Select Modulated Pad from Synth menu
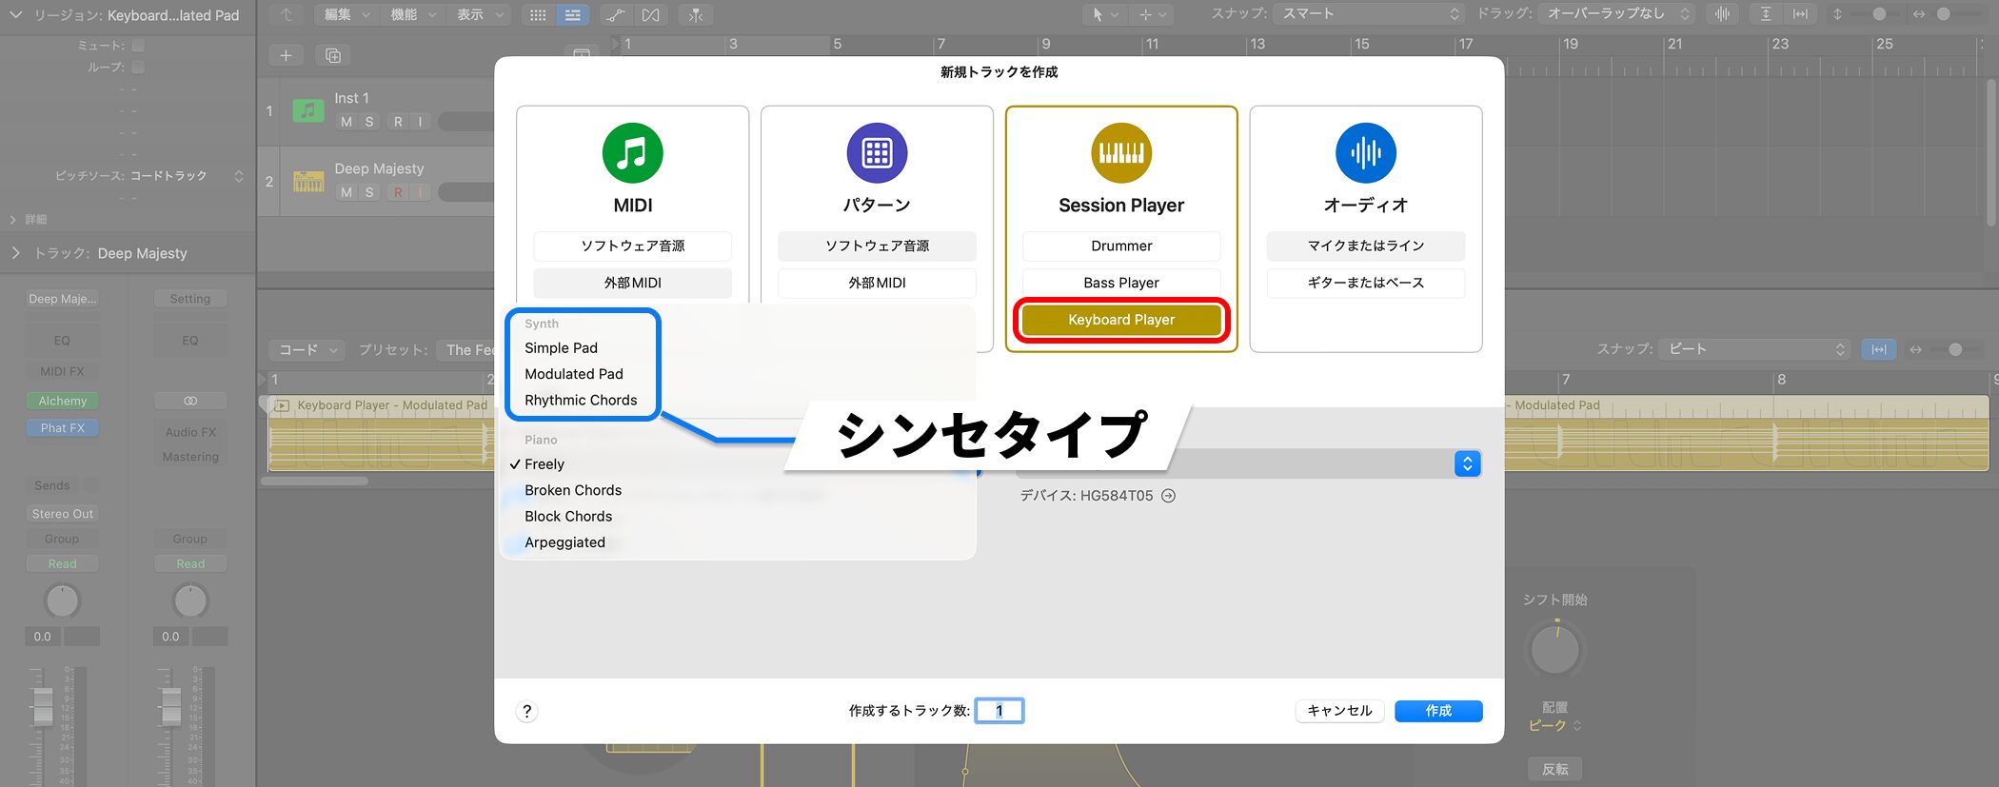 point(573,374)
